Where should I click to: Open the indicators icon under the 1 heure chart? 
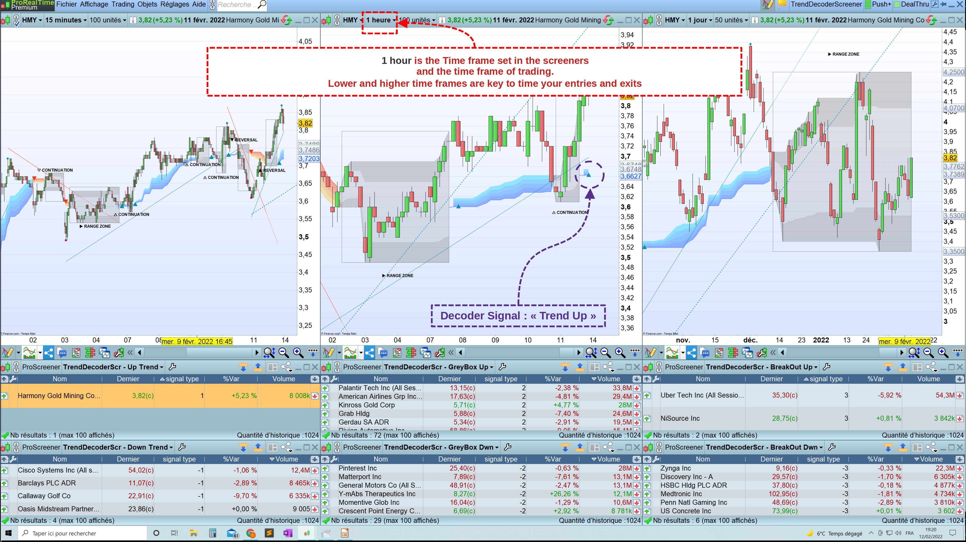point(350,353)
